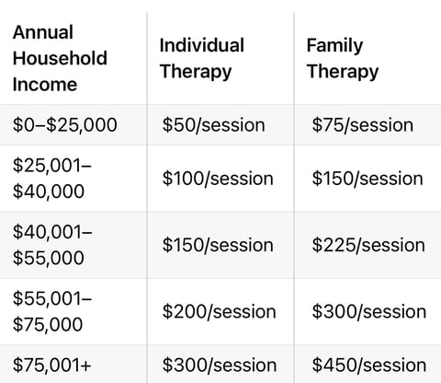Select the Family Therapy column header
Image resolution: width=441 pixels, height=383 pixels.
pyautogui.click(x=343, y=58)
